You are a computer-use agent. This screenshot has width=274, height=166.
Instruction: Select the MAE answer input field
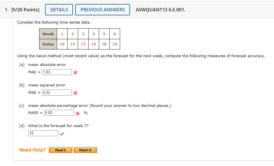coord(56,72)
